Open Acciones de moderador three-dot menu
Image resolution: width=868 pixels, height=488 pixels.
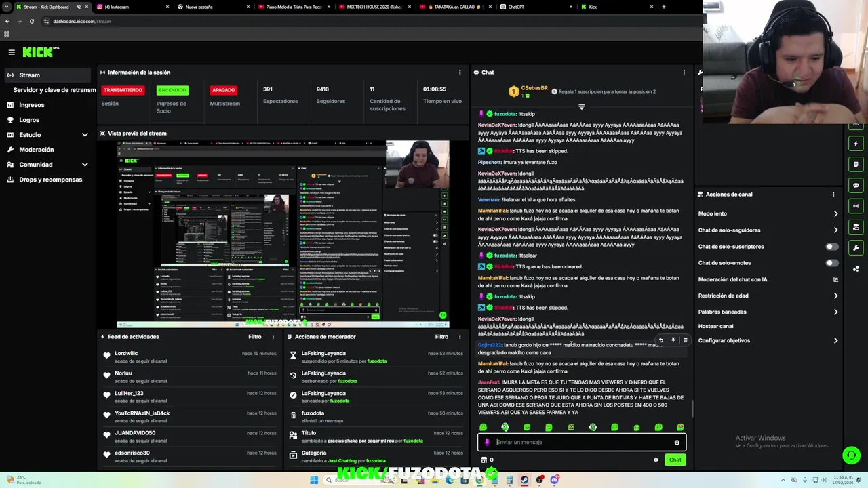(460, 337)
